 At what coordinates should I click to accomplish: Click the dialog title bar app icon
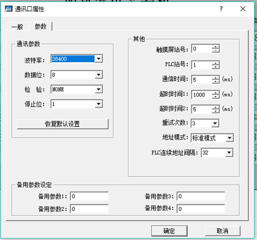click(8, 9)
